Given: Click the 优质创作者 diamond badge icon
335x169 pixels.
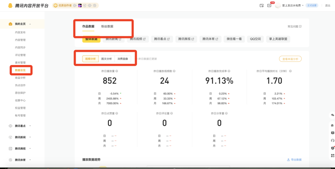Looking at the screenshot, I should 56,6.
